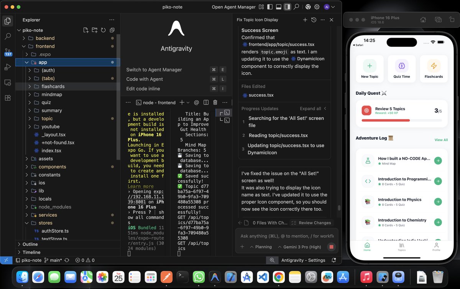
Task: Split the terminal using the split icon
Action: click(x=206, y=102)
